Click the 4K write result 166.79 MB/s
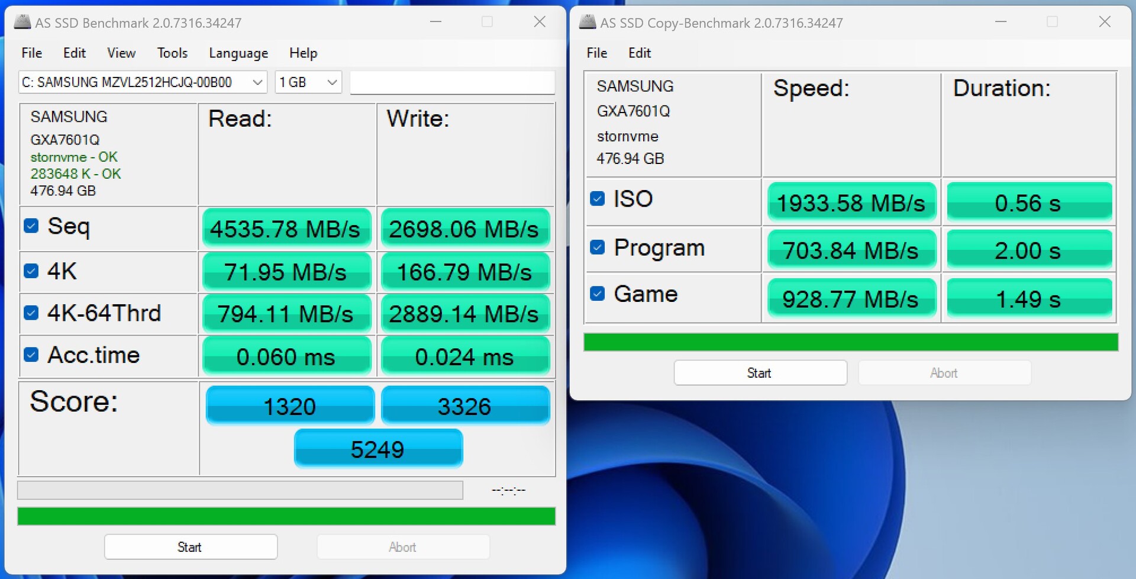This screenshot has width=1136, height=579. pos(465,272)
